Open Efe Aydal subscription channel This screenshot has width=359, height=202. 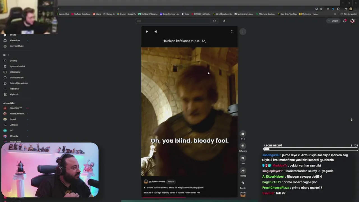[15, 136]
